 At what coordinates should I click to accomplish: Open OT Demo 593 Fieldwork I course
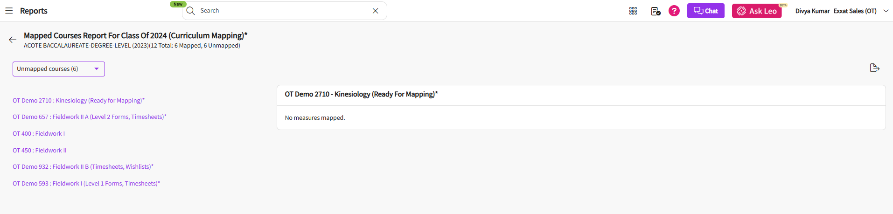click(x=86, y=184)
